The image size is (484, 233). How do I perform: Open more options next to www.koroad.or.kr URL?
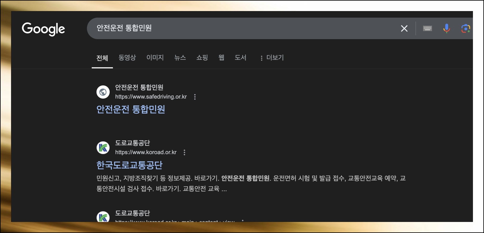[184, 152]
